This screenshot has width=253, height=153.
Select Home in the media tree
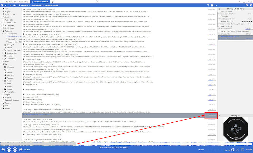pos(7,9)
